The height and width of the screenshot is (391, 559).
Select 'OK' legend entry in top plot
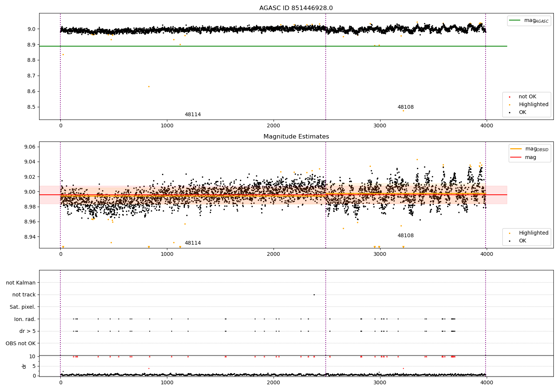click(522, 112)
